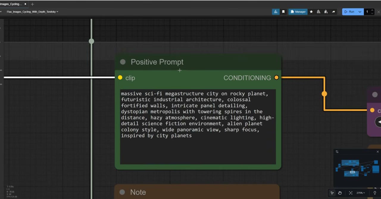381x199 pixels.
Task: Expand the Run options dropdown arrow
Action: click(x=360, y=12)
